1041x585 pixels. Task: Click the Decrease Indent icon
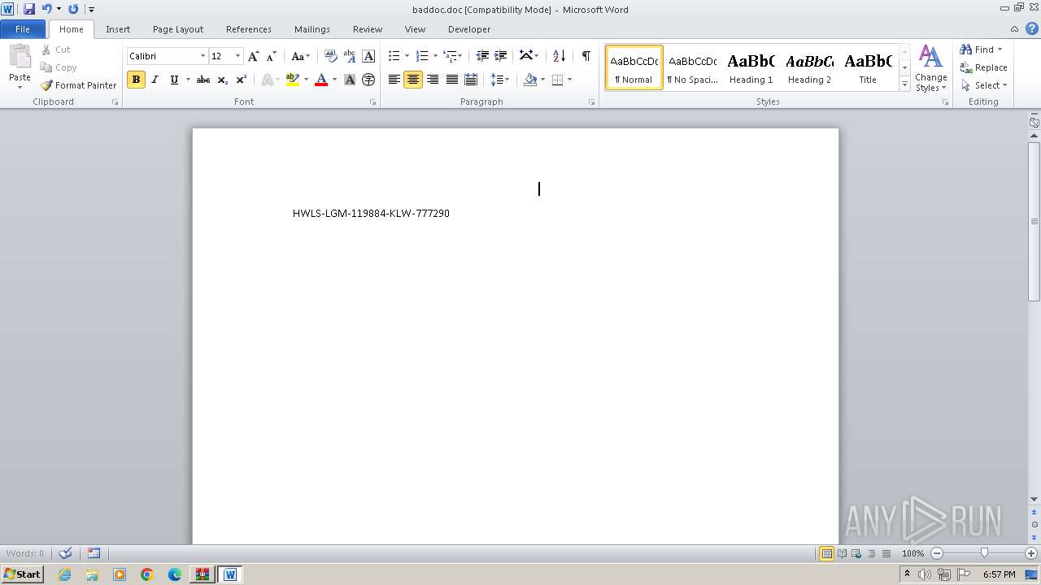[x=482, y=56]
